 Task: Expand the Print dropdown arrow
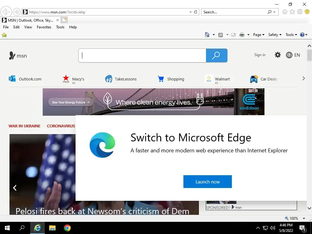click(x=248, y=35)
